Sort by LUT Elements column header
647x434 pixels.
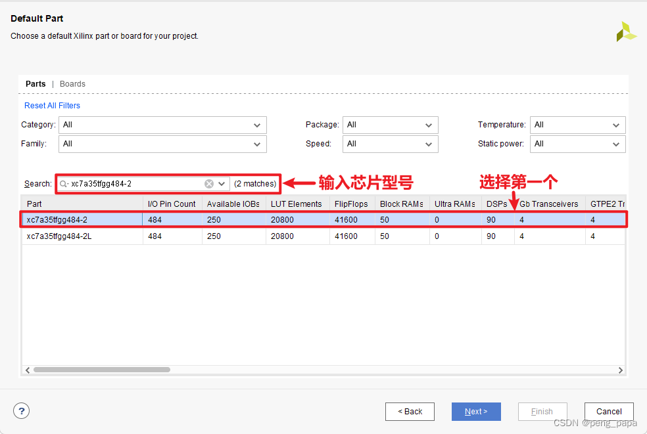pyautogui.click(x=297, y=204)
